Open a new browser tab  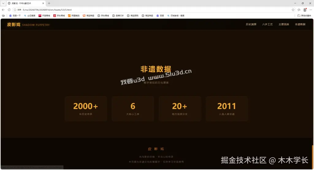click(49, 3)
